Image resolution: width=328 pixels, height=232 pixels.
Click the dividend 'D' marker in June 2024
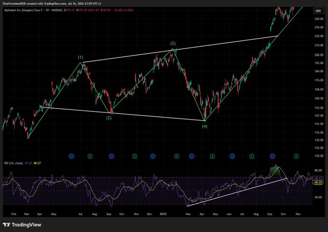click(x=71, y=156)
